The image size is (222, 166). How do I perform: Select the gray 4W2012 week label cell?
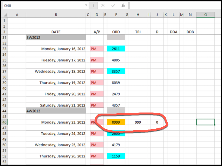pyautogui.click(x=56, y=111)
